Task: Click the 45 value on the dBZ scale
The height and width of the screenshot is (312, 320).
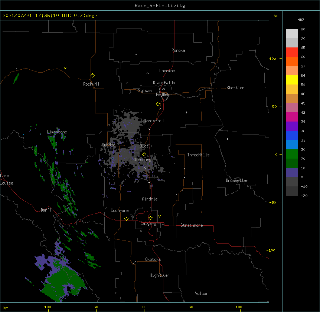Action: click(x=303, y=103)
